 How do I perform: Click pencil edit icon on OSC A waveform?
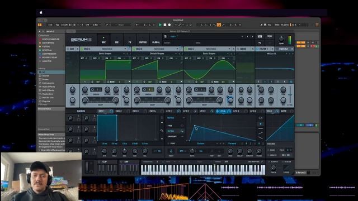pos(130,62)
